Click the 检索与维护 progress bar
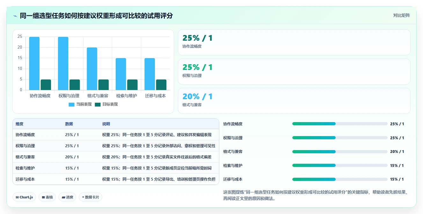This screenshot has width=423, height=214. (x=340, y=165)
